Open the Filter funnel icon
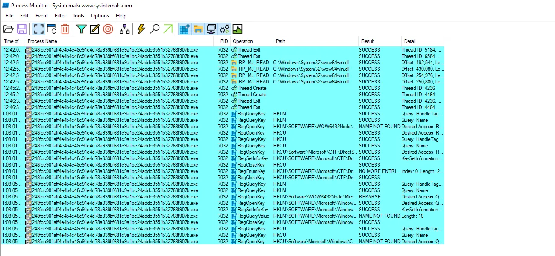555x256 pixels. click(82, 29)
